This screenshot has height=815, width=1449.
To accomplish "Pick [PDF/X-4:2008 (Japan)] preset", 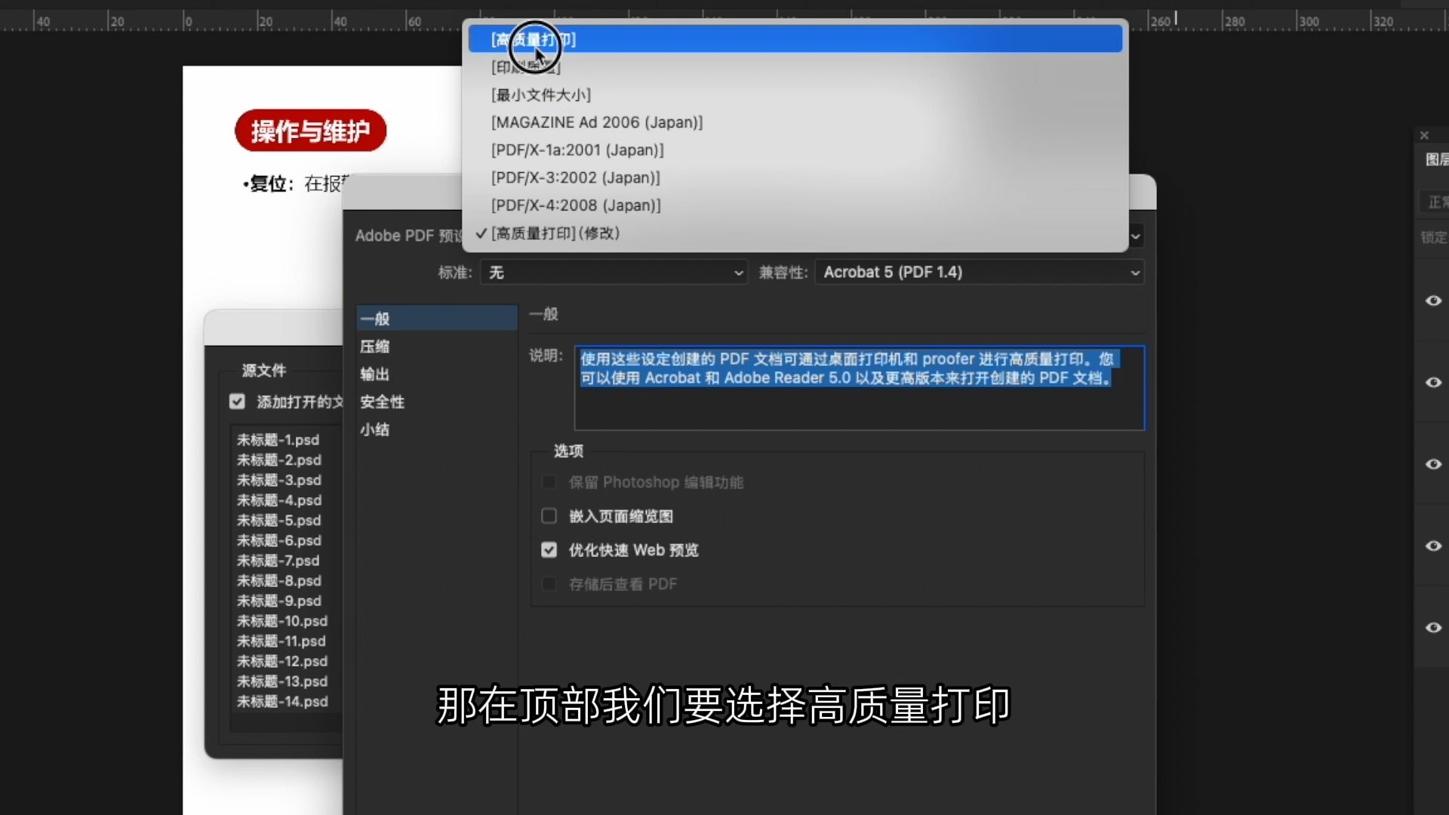I will (576, 205).
